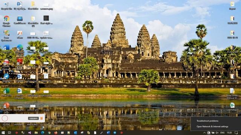
Task: Open the notification Action Center
Action: 236,133
